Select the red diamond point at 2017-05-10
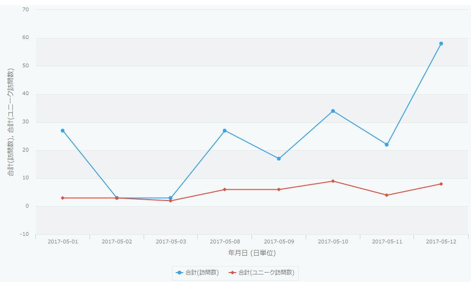 pos(333,181)
